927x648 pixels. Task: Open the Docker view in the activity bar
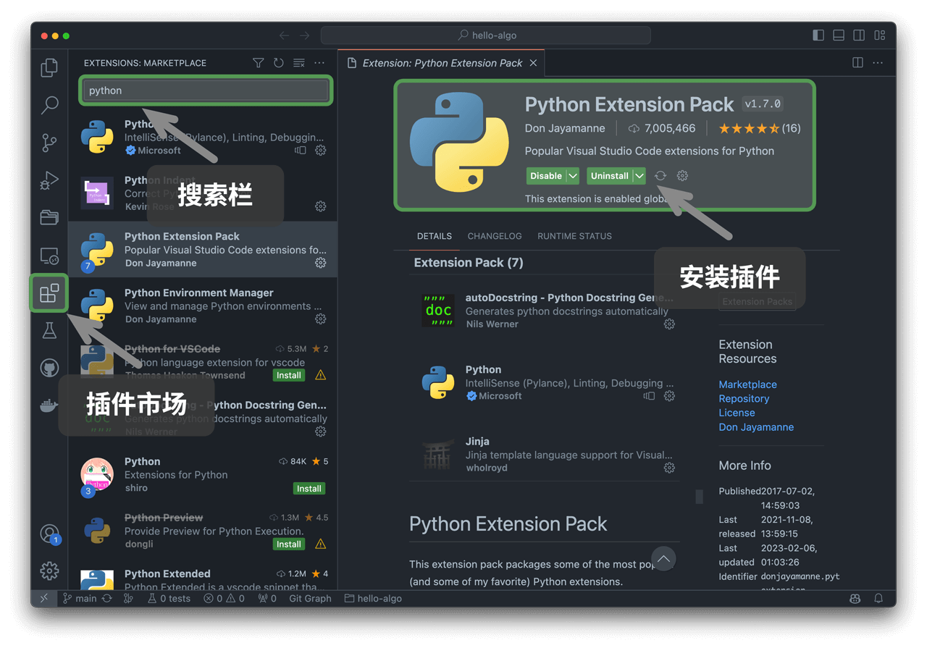(x=49, y=405)
